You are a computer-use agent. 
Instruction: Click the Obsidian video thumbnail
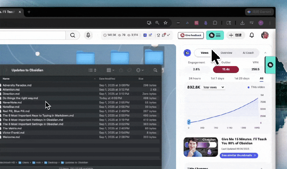[201, 147]
